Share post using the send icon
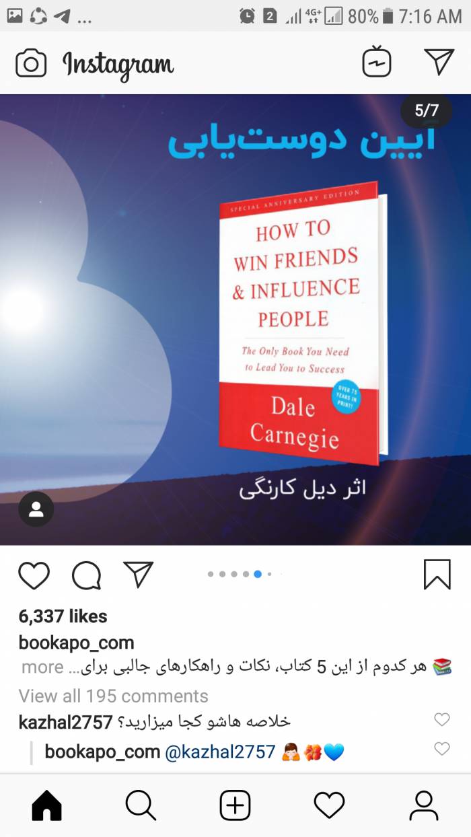The width and height of the screenshot is (471, 837). point(139,575)
